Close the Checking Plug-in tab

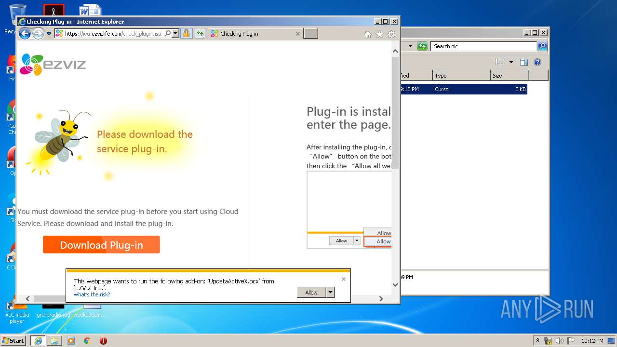(297, 34)
